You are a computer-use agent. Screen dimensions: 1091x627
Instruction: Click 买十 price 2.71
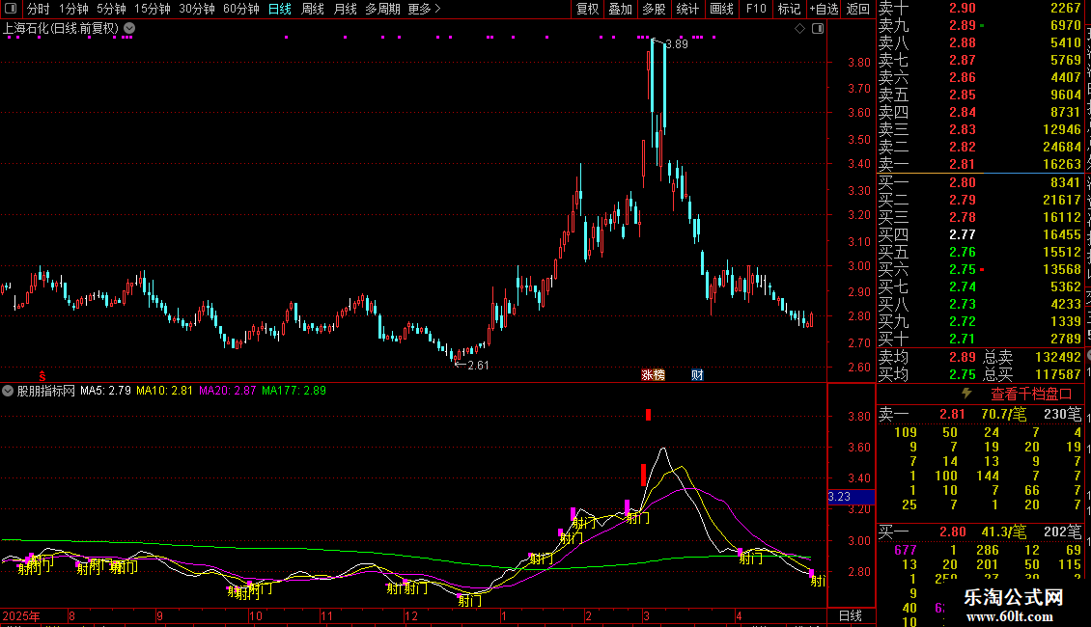point(963,339)
